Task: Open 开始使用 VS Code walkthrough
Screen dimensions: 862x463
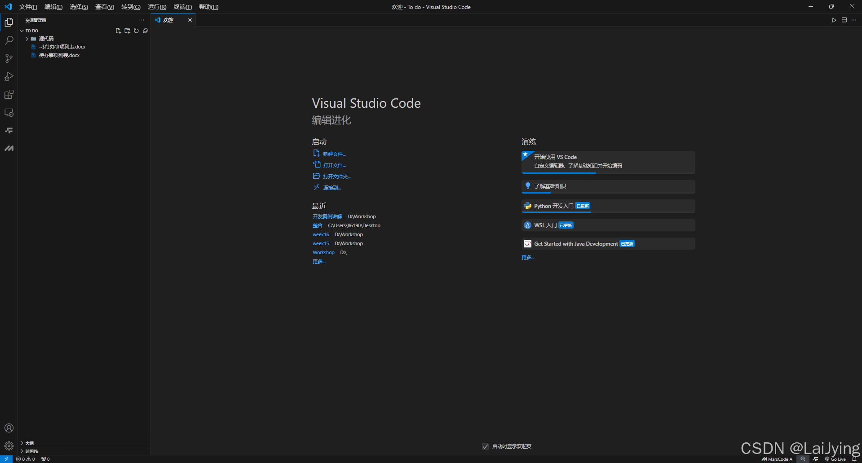Action: click(x=608, y=162)
